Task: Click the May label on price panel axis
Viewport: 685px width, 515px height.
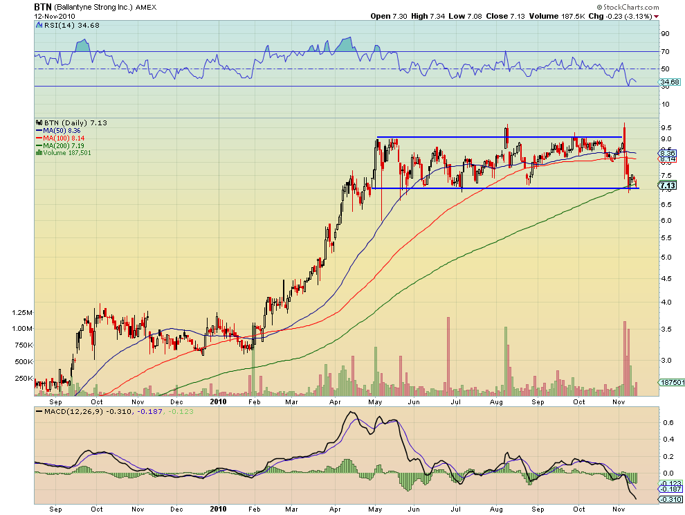Action: click(x=375, y=401)
